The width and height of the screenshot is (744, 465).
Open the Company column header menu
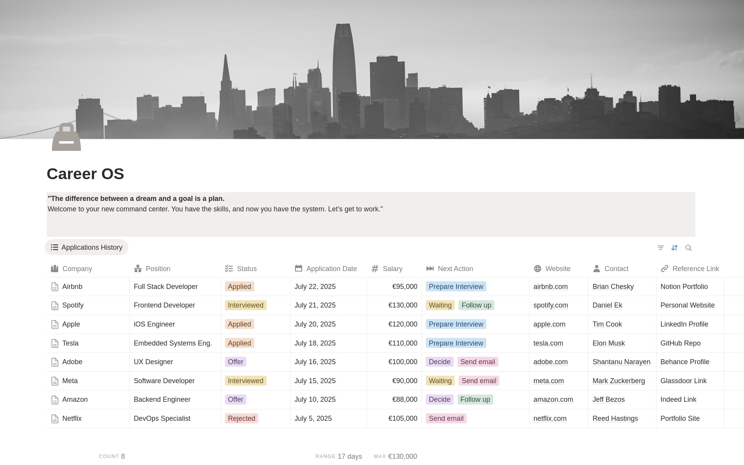tap(88, 268)
